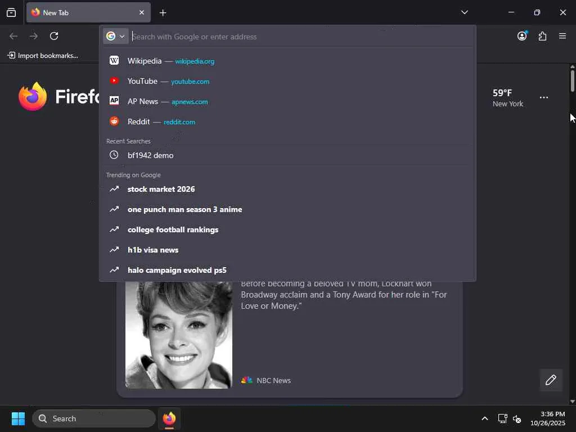Open the muted volume tray icon
Image resolution: width=576 pixels, height=432 pixels.
click(x=517, y=418)
